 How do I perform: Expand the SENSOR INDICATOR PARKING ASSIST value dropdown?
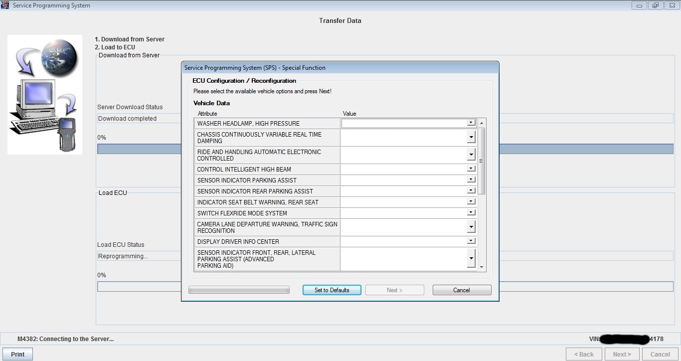[x=471, y=180]
